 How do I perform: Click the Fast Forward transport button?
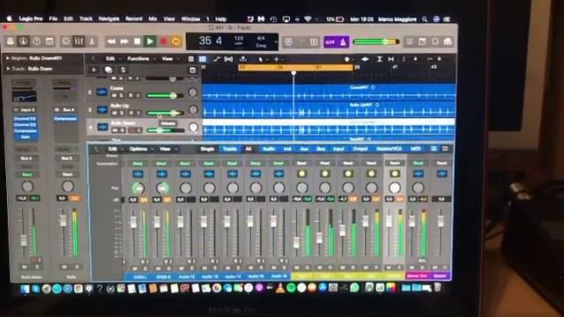[x=124, y=41]
